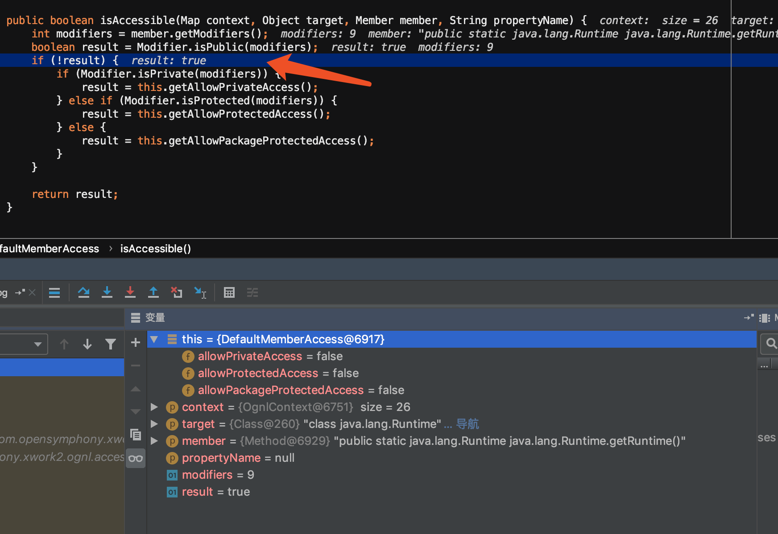Click the red Force Step Into icon
The width and height of the screenshot is (778, 534).
click(x=130, y=292)
